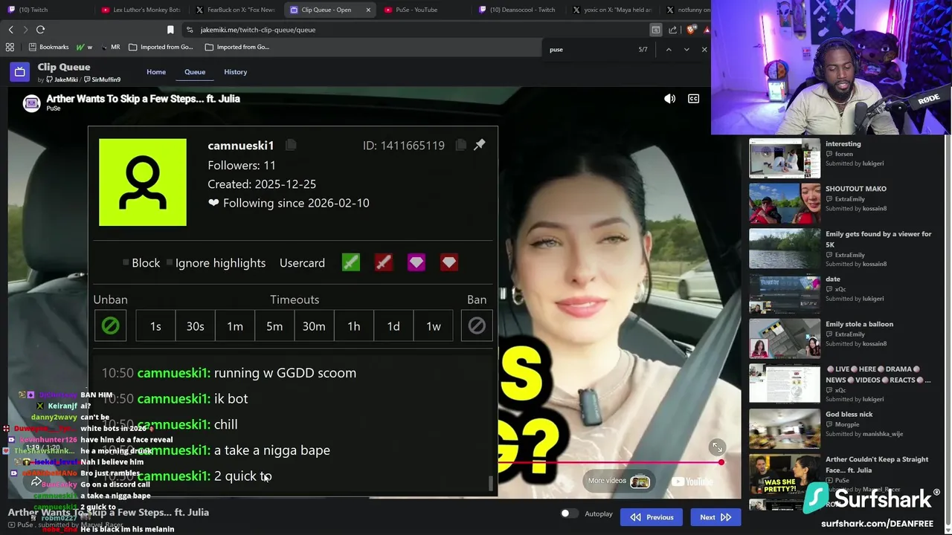952x535 pixels.
Task: Click the camnueski1 profile avatar
Action: coord(143,182)
